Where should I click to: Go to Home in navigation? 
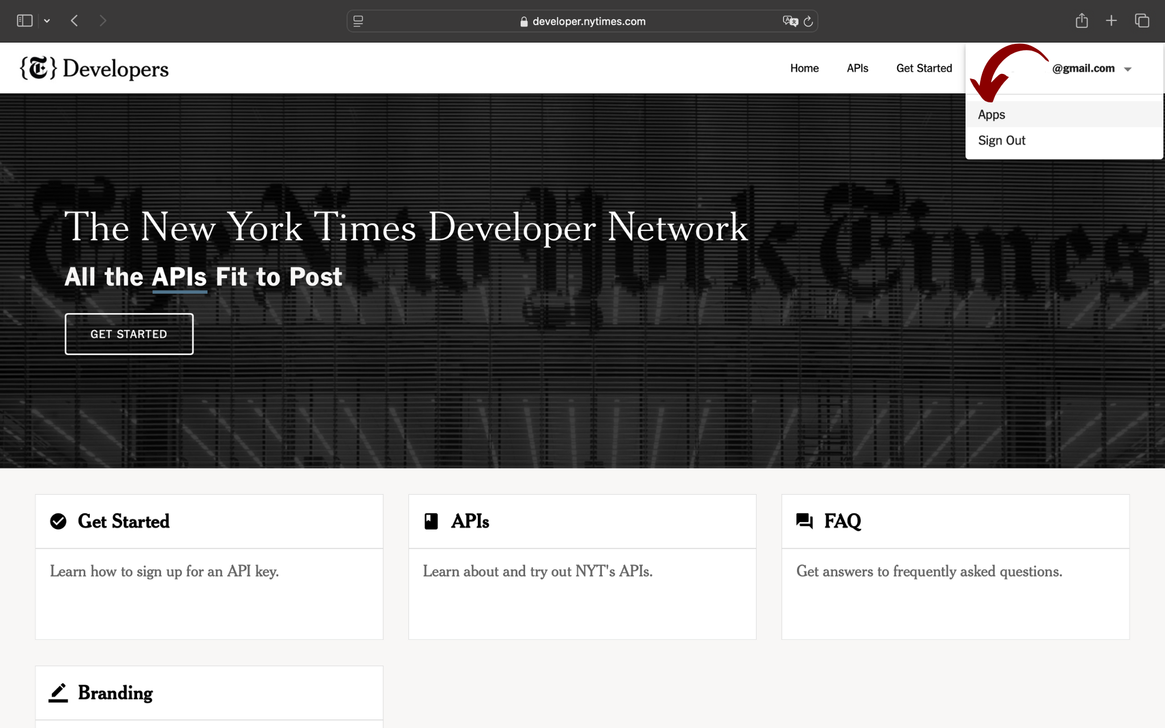coord(804,68)
